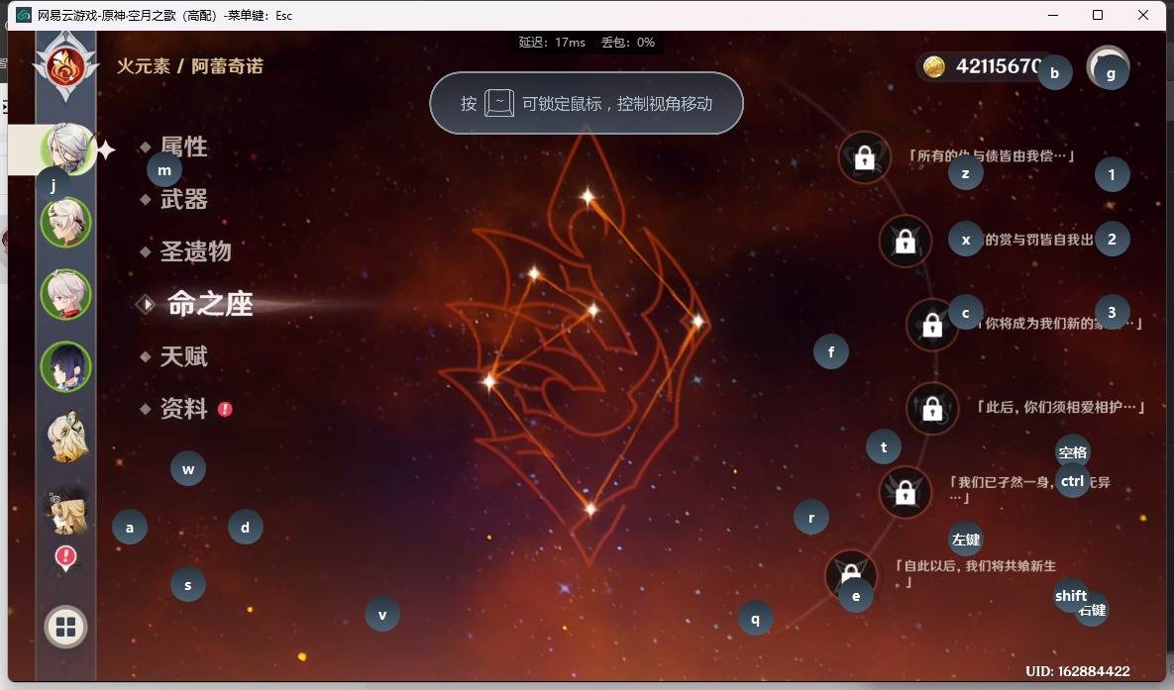Click the overlay key bubble labeled b
This screenshot has height=690, width=1174.
pos(1055,72)
